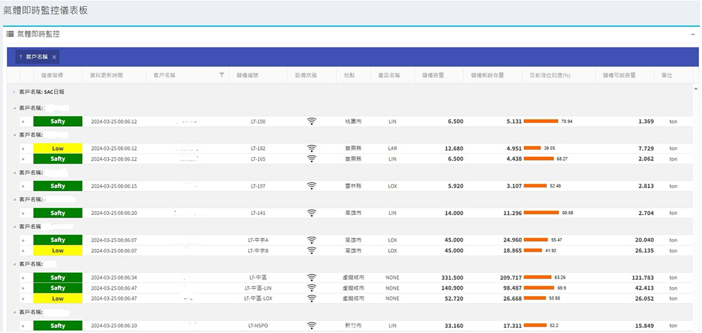Expand detail arrow of LT-150 row

tap(23, 122)
